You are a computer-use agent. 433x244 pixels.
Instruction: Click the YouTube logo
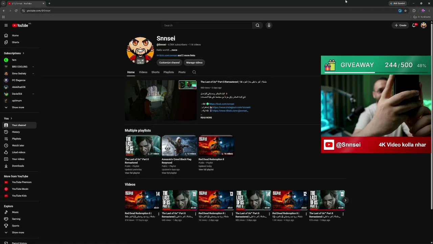pos(20,25)
